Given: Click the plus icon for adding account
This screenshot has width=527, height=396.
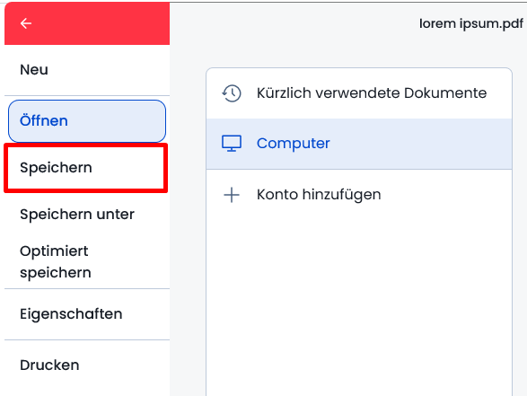Looking at the screenshot, I should click(232, 195).
